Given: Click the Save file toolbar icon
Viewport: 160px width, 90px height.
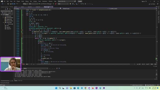Looking at the screenshot, I should pyautogui.click(x=13, y=4).
